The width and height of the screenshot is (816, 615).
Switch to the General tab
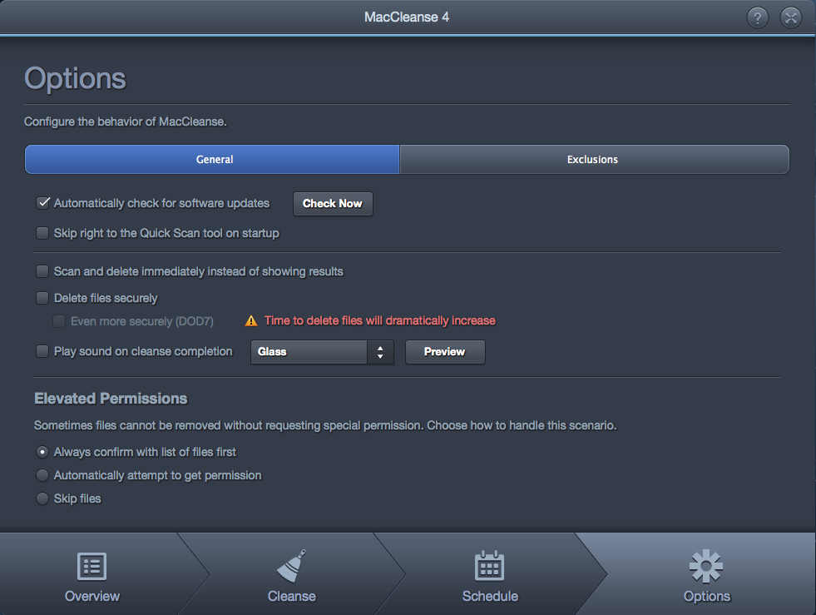212,159
